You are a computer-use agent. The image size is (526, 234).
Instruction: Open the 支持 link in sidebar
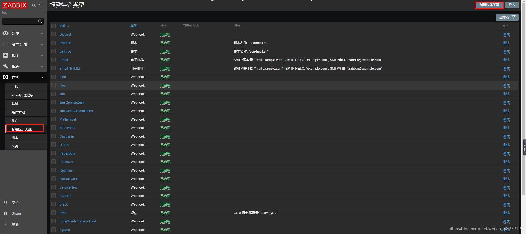point(15,203)
